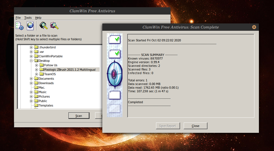Click the Close button in Scan Complete dialog
Screen dimensions: 274x151
coord(195,126)
